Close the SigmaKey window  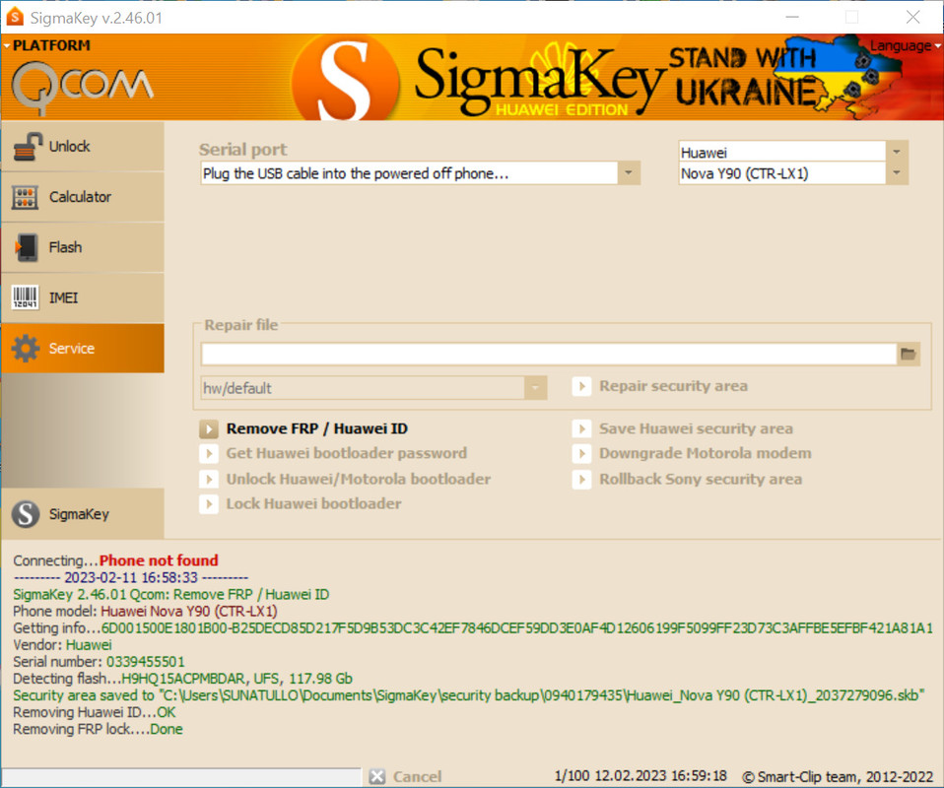pos(912,17)
